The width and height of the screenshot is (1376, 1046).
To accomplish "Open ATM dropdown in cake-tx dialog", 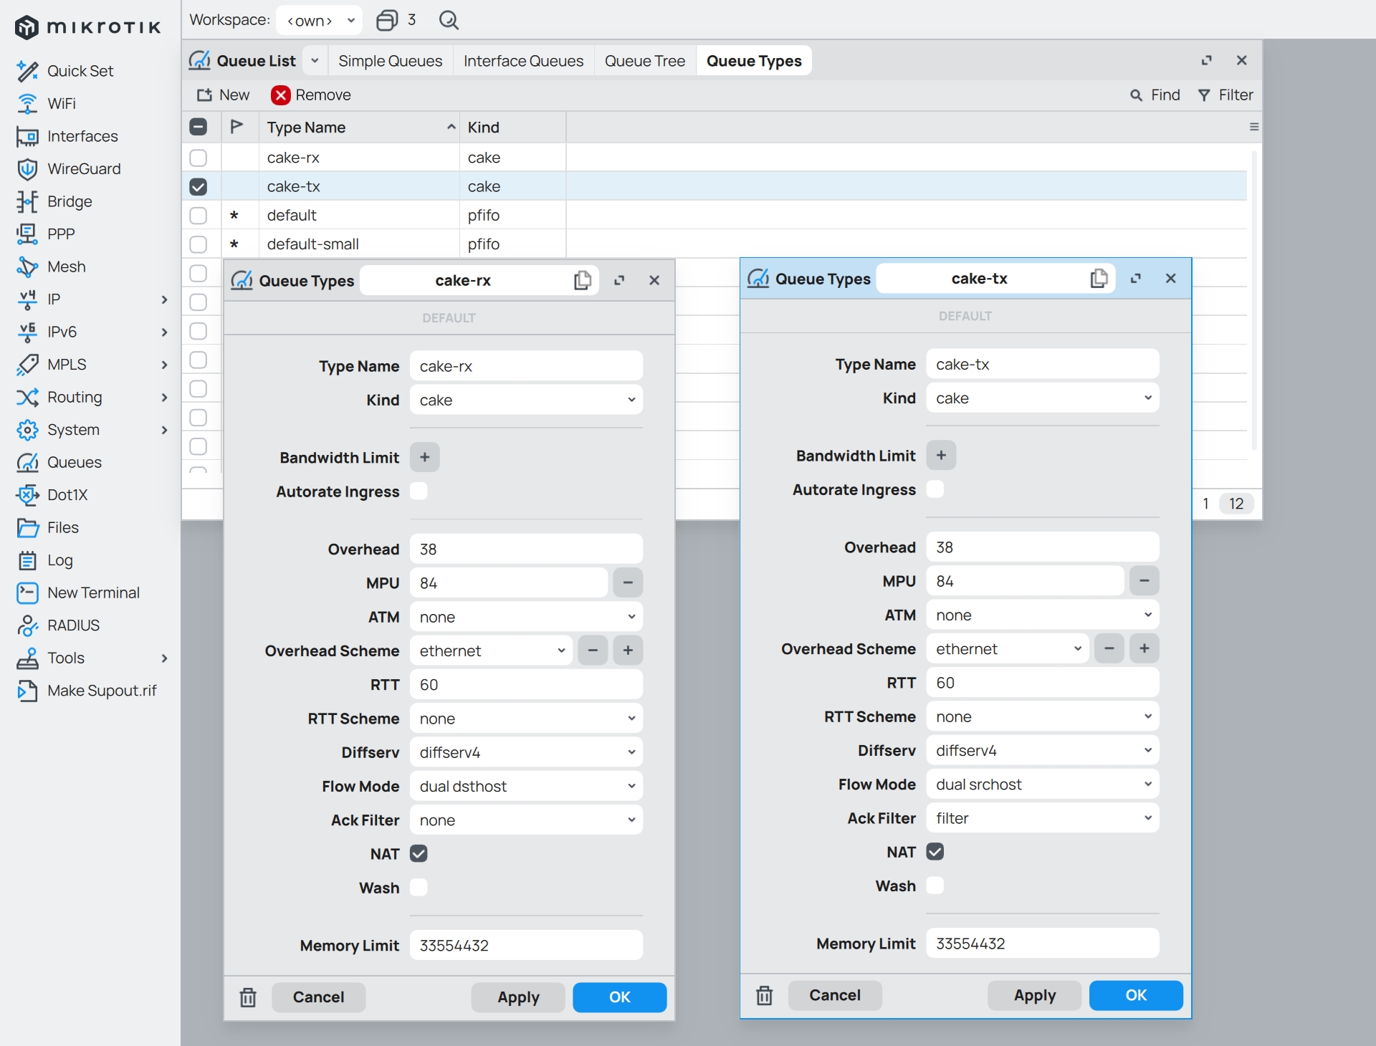I will (1042, 615).
